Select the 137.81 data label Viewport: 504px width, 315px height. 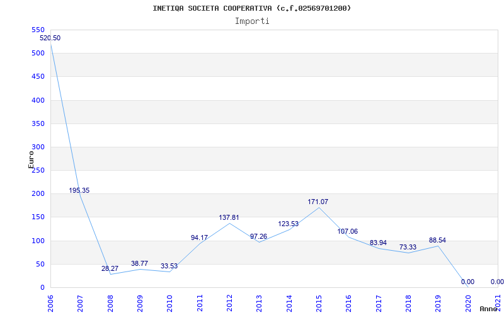coord(229,217)
